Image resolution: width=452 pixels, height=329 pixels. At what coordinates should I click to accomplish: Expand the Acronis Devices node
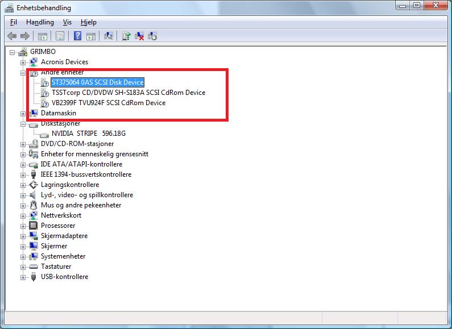(x=23, y=63)
